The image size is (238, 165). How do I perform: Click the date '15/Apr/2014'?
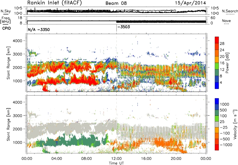[191, 3]
